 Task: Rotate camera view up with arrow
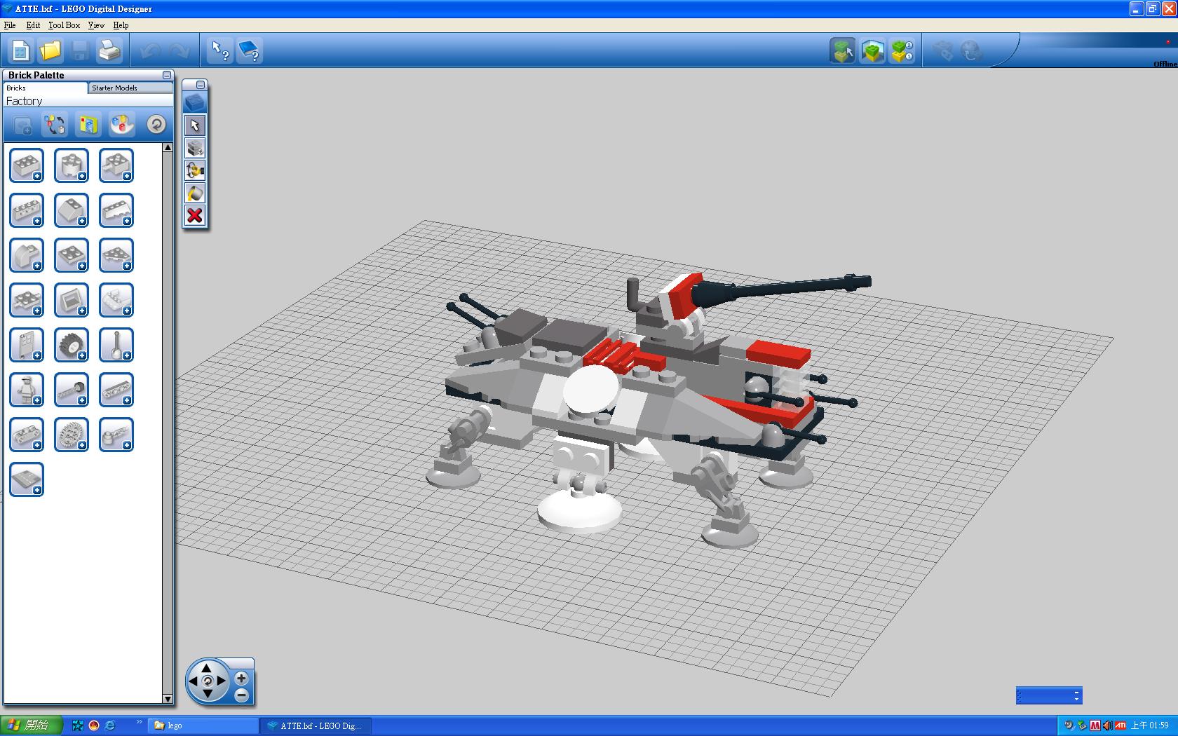(x=207, y=667)
